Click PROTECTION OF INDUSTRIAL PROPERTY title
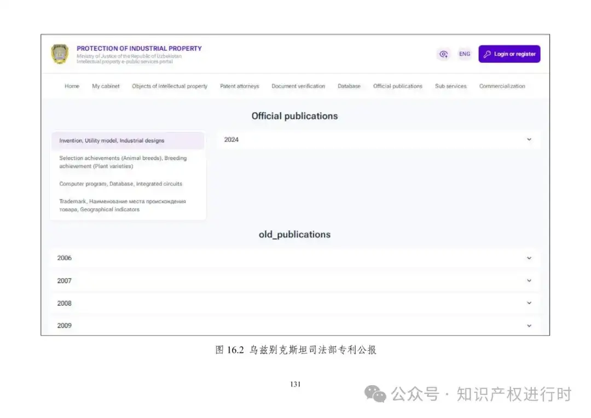The image size is (591, 418). pos(139,49)
